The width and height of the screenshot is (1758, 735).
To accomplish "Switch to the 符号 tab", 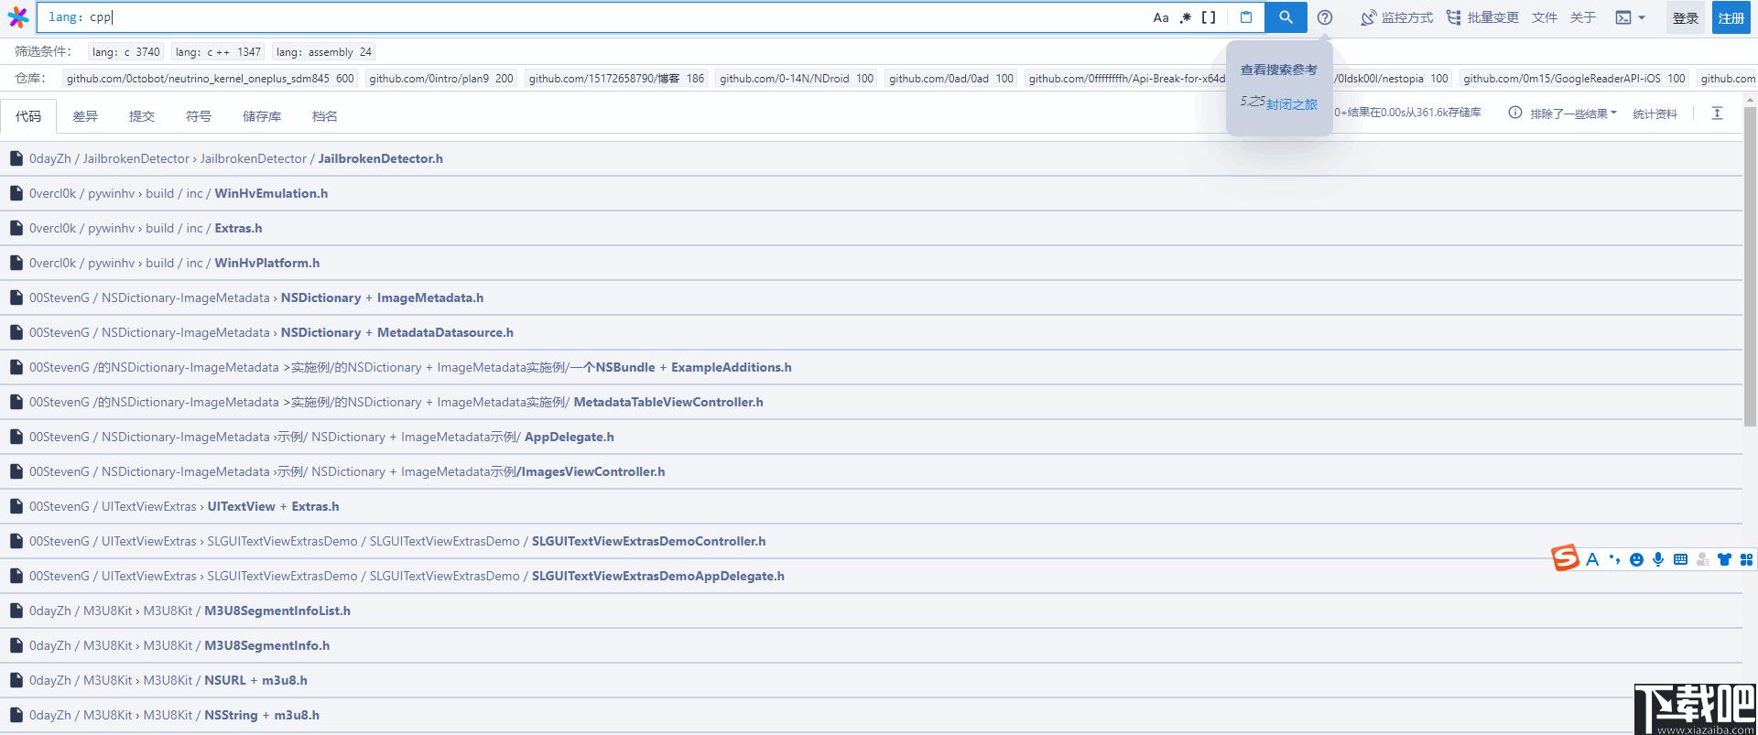I will [199, 116].
